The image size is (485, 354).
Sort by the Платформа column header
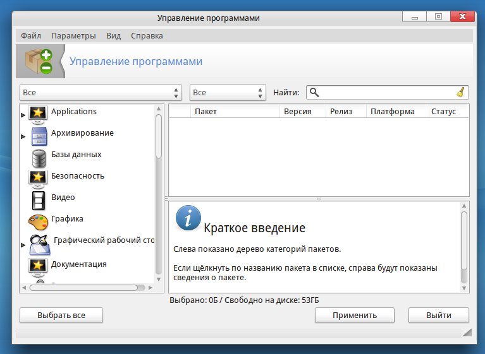coord(397,112)
